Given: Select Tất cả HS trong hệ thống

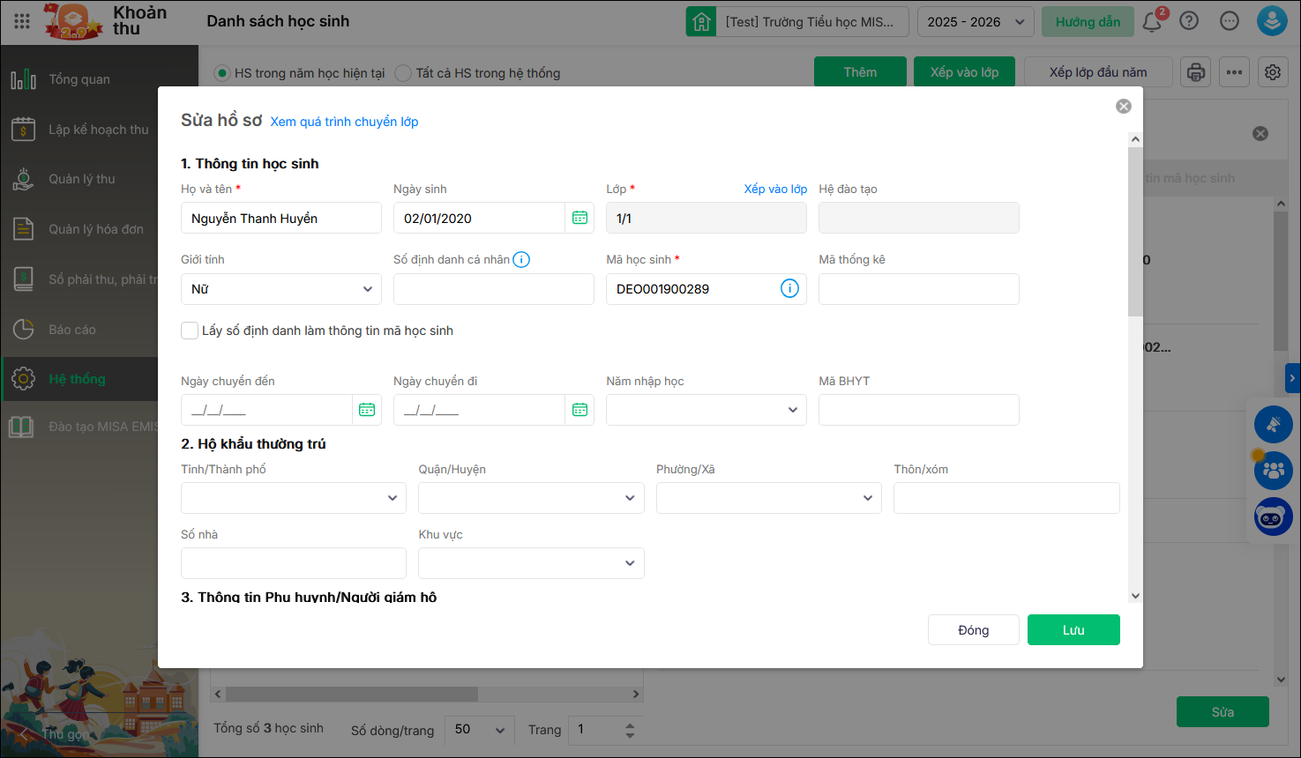Looking at the screenshot, I should 403,73.
